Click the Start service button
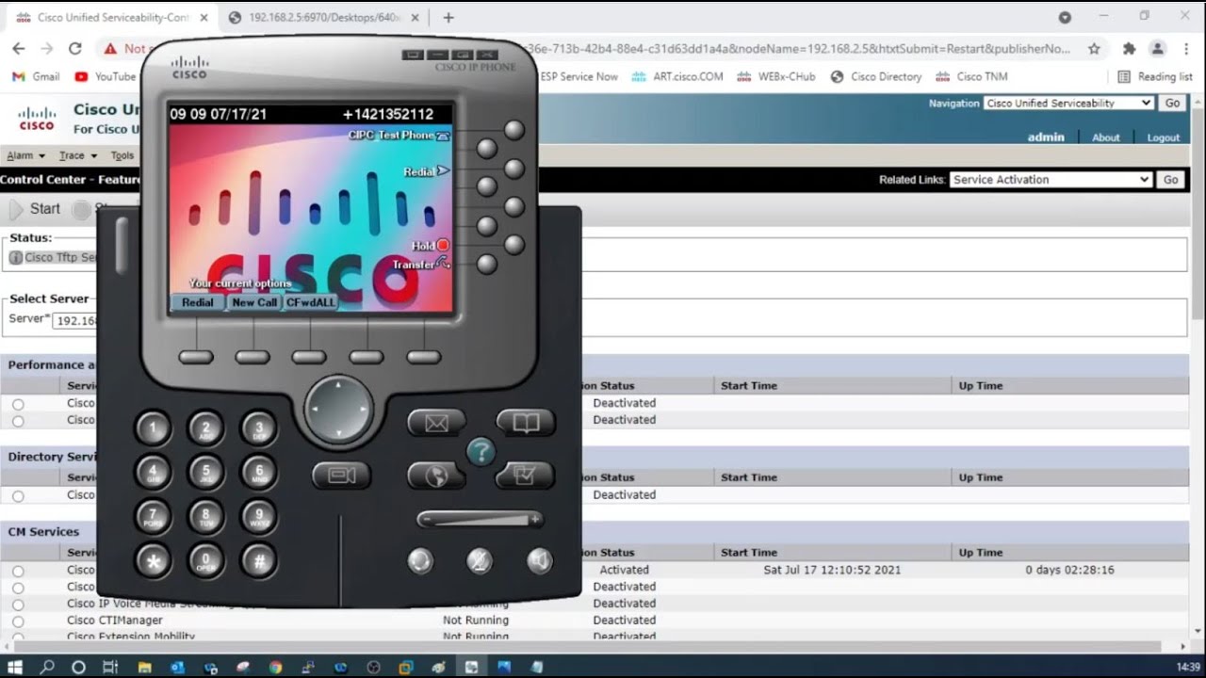Viewport: 1206px width, 678px height. point(35,209)
